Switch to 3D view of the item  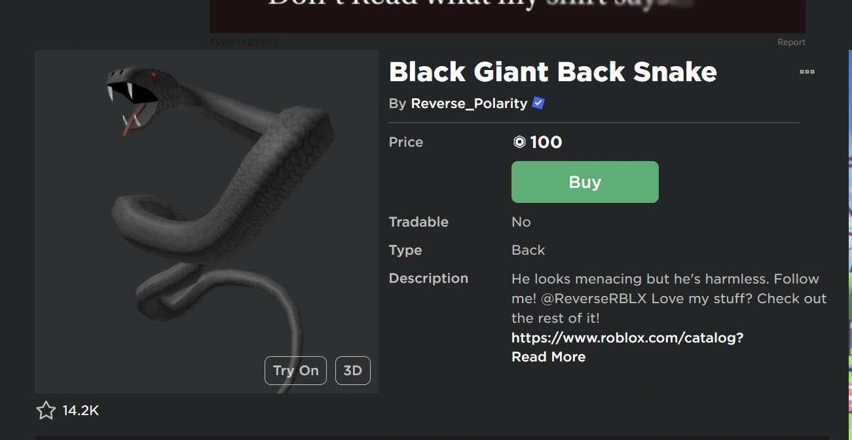click(352, 370)
